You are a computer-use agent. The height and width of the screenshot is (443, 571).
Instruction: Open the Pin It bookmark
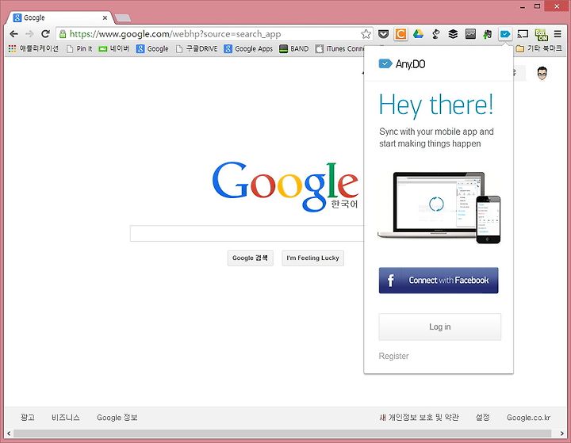coord(79,48)
